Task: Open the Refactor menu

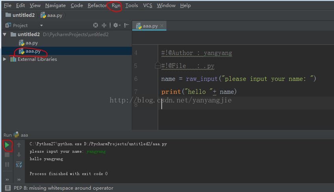Action: [97, 5]
